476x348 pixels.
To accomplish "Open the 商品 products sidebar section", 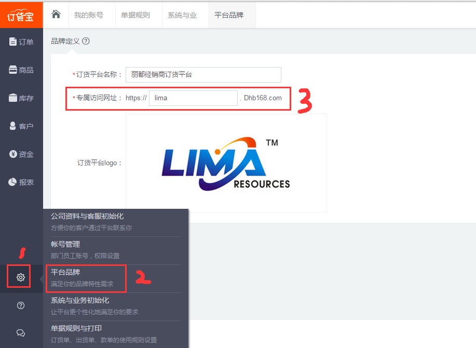I will (21, 70).
